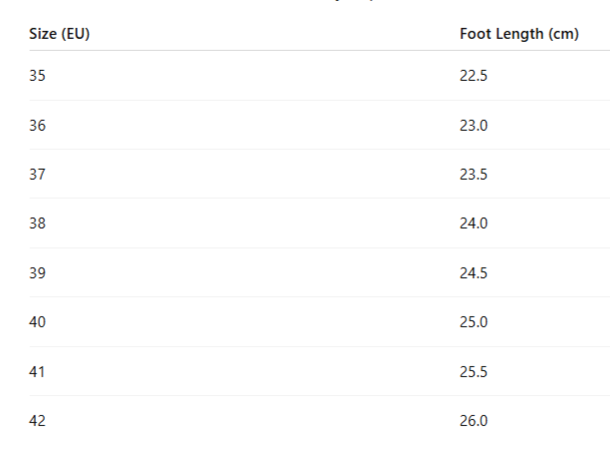Click the 25.0 foot length value
This screenshot has height=459, width=610.
point(474,322)
